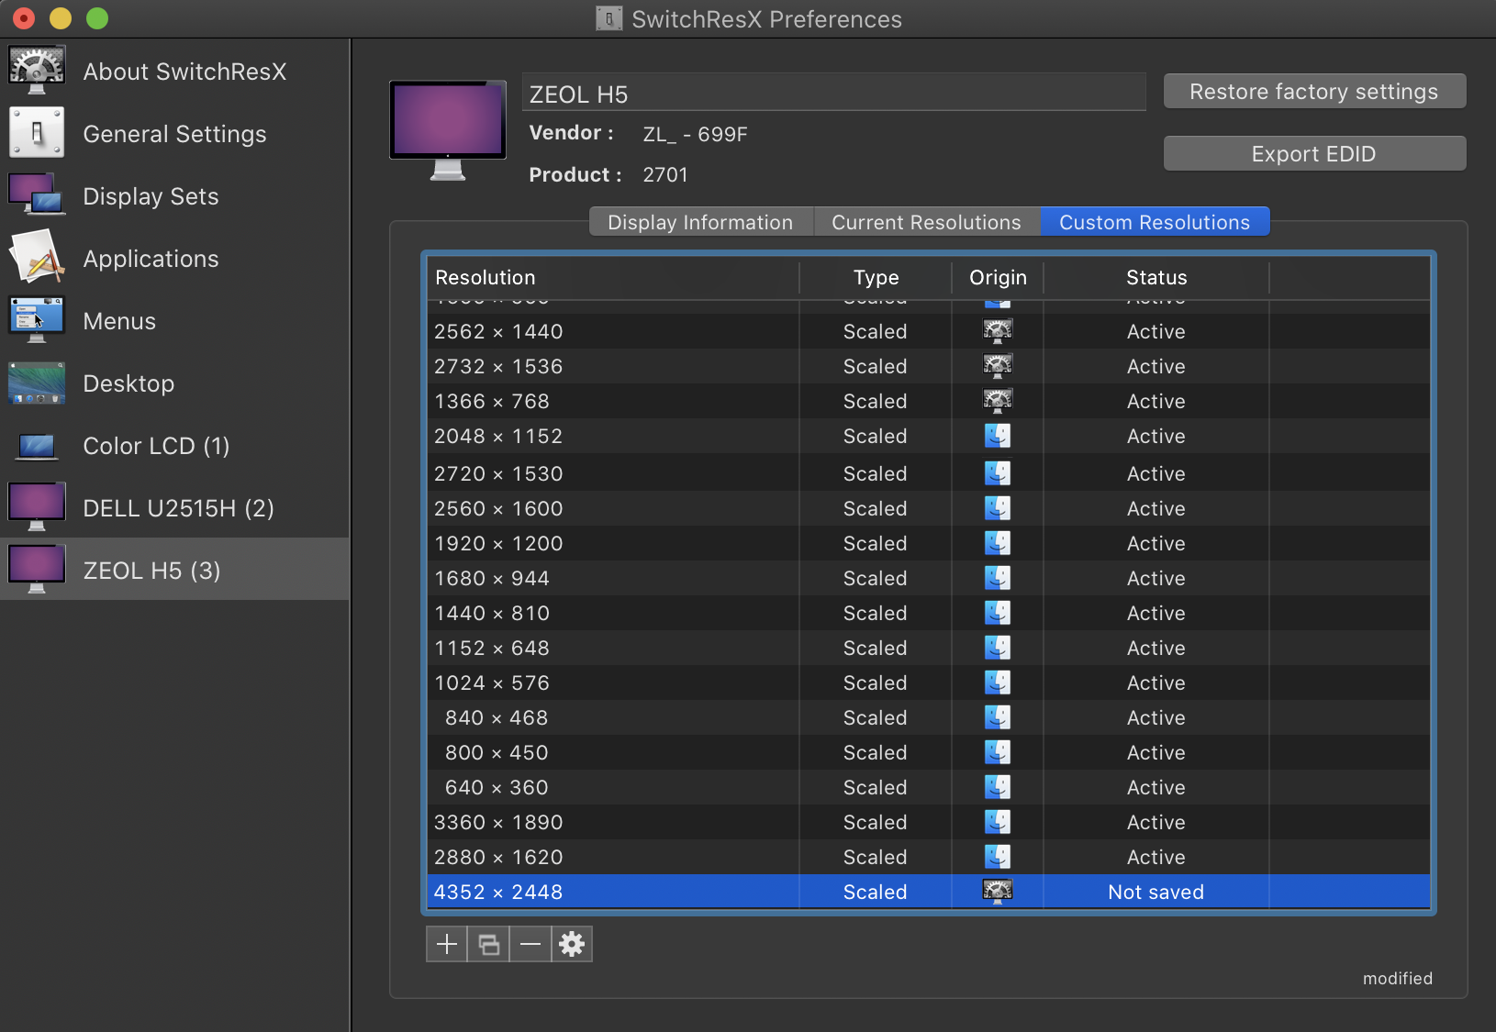The width and height of the screenshot is (1496, 1032).
Task: Click the Export EDID button
Action: coord(1313,154)
